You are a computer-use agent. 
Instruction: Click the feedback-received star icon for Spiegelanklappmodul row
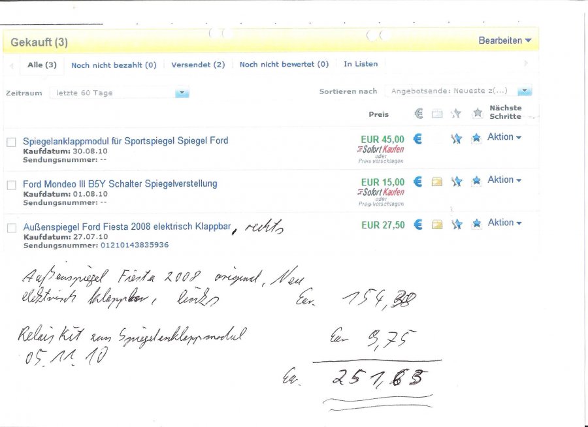pyautogui.click(x=476, y=138)
